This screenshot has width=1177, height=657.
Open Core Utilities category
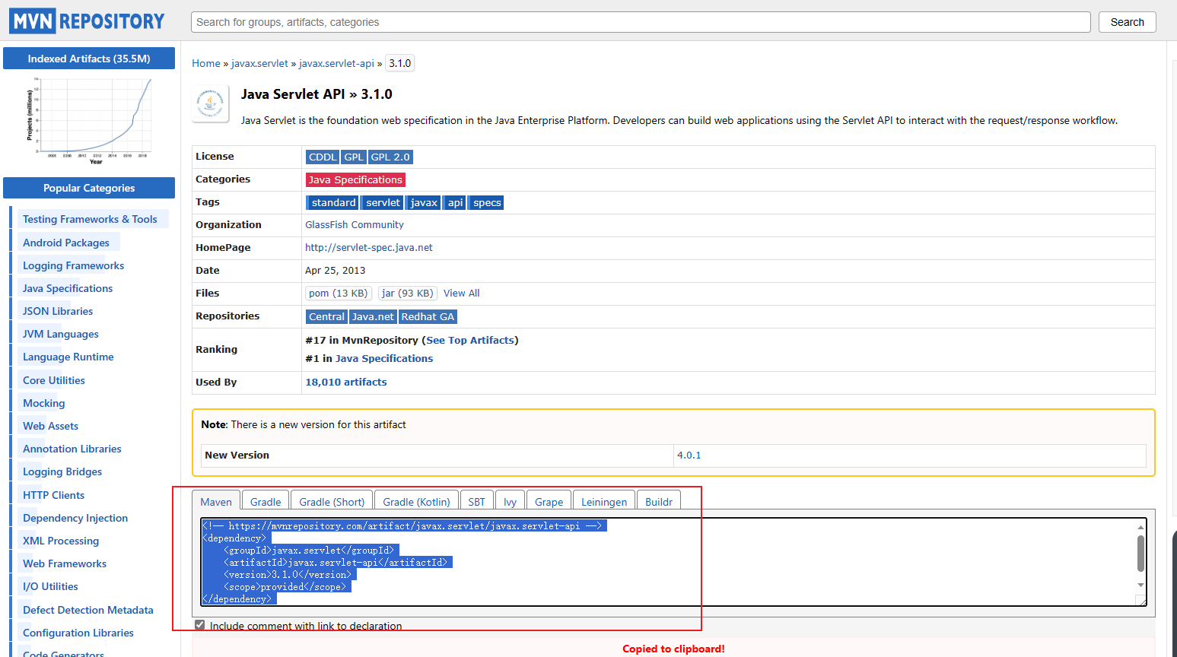coord(54,380)
